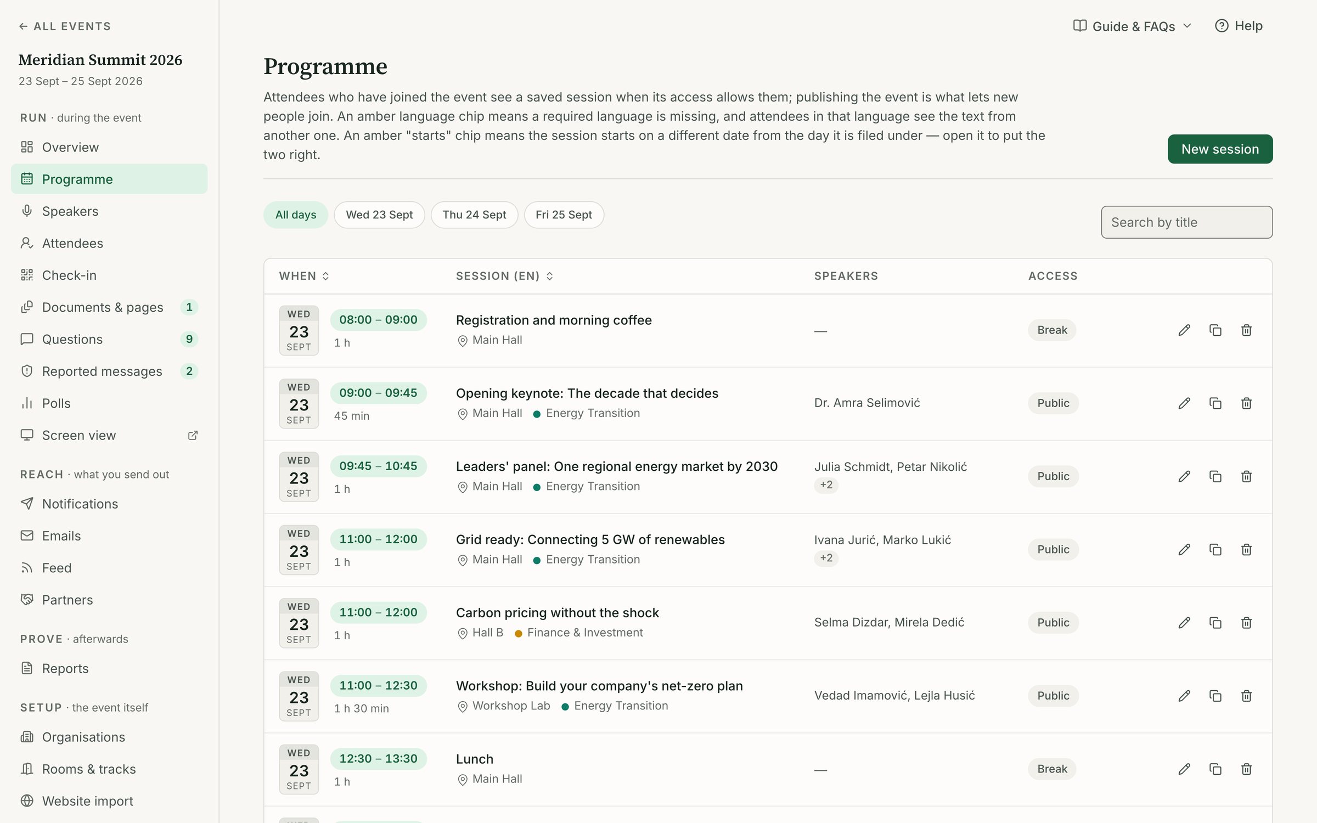Go back to All Events

click(x=65, y=26)
